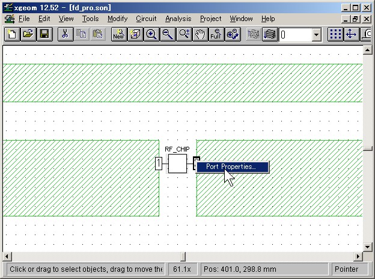
Task: Click vertical scrollbar down arrow
Action: pyautogui.click(x=367, y=247)
